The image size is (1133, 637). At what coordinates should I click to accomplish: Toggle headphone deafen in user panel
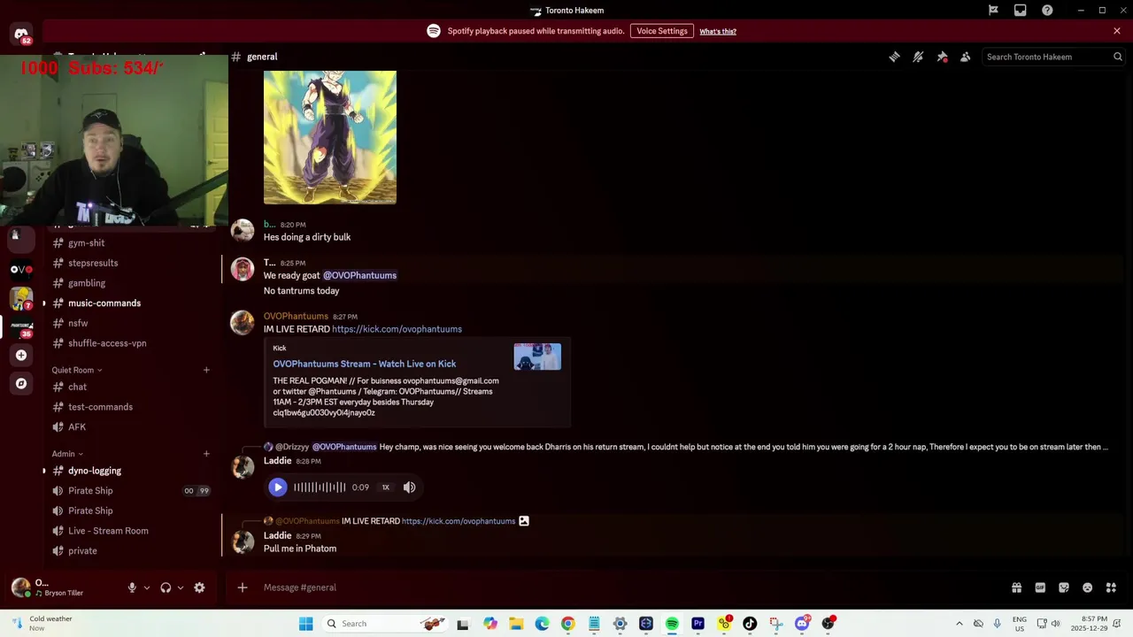point(166,587)
